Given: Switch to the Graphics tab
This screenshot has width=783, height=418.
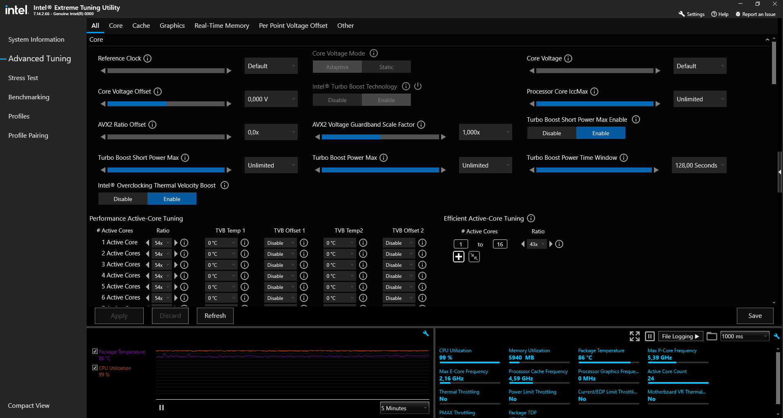Looking at the screenshot, I should pyautogui.click(x=172, y=25).
